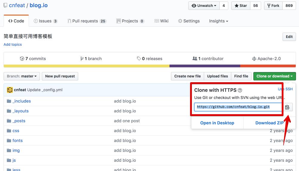Click the Download ZIP link
Viewport: 299px width, 171px height.
269,123
